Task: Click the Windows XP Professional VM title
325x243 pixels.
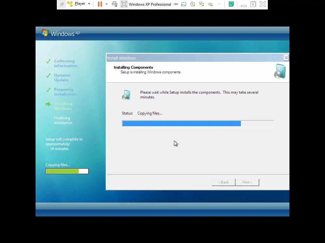Action: pyautogui.click(x=150, y=4)
